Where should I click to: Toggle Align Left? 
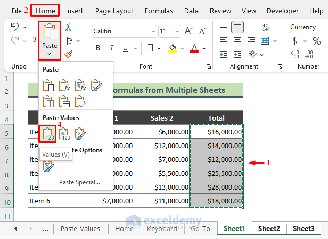tap(224, 40)
